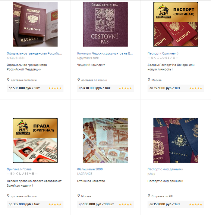
Task: Select the до 357 000 руб / 1шт price box
Action: tap(176, 88)
